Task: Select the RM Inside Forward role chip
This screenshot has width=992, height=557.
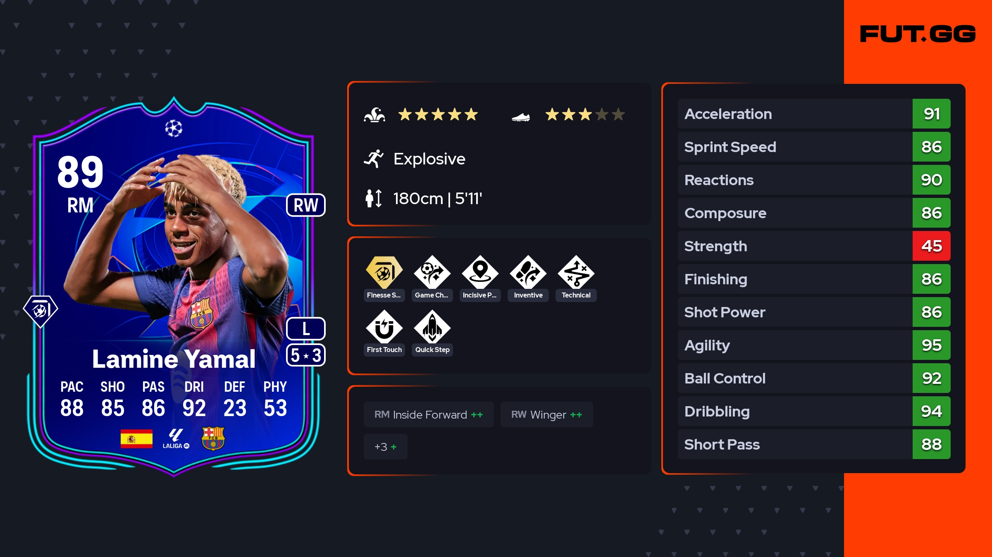Action: coord(429,414)
